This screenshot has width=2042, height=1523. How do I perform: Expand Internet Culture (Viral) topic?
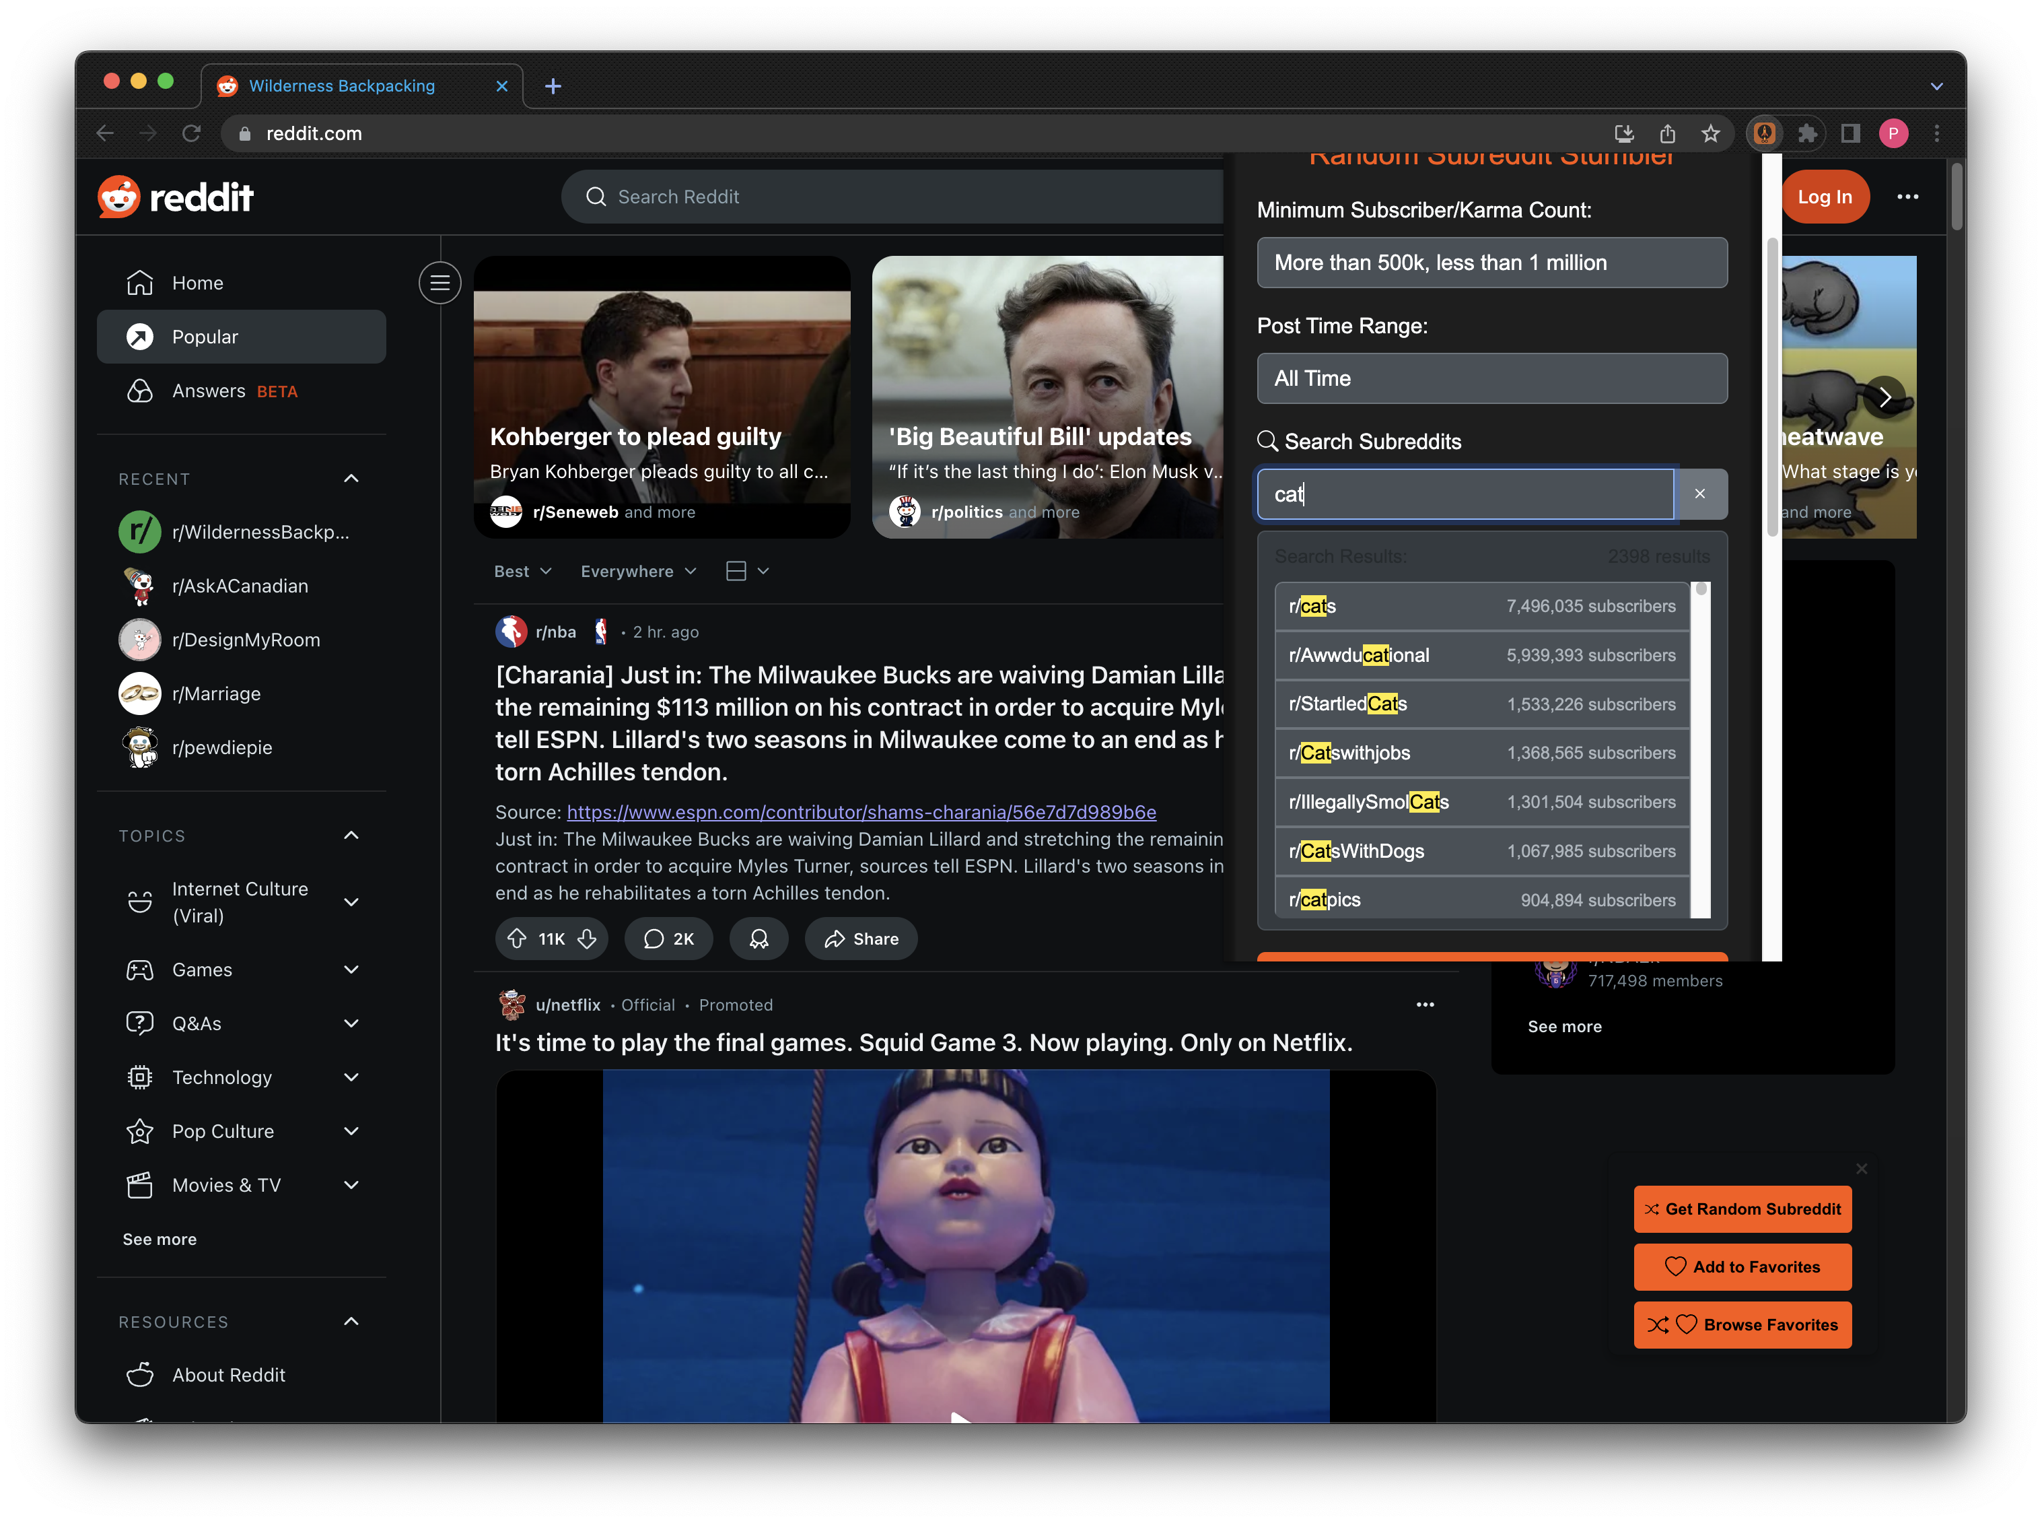(x=242, y=902)
